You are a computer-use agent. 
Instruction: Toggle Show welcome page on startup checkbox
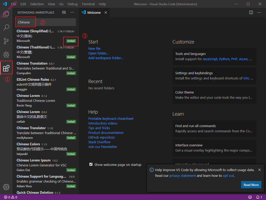(x=91, y=165)
